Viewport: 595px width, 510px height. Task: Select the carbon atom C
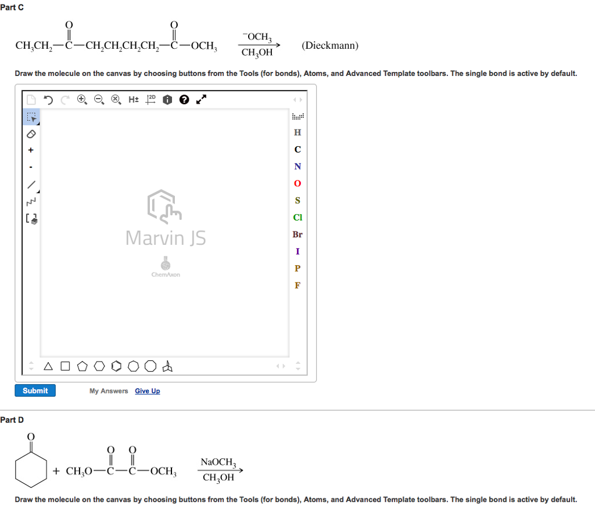pos(297,149)
